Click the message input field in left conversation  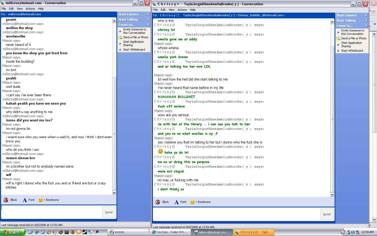(x=51, y=212)
